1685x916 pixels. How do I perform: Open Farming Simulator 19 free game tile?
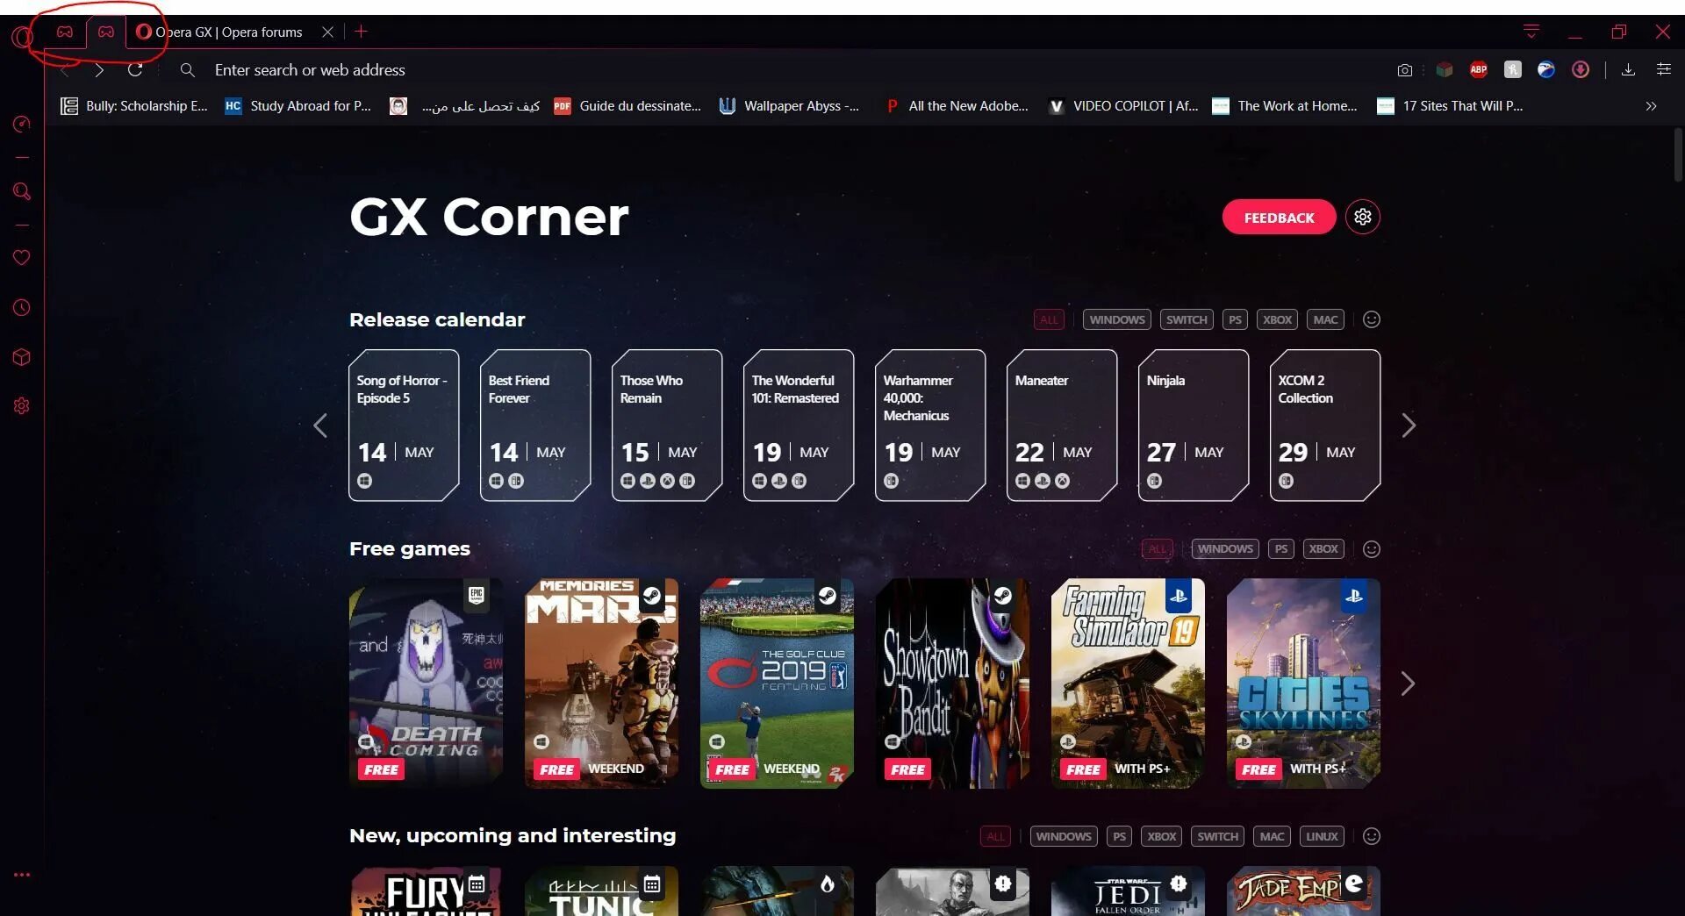click(x=1128, y=683)
